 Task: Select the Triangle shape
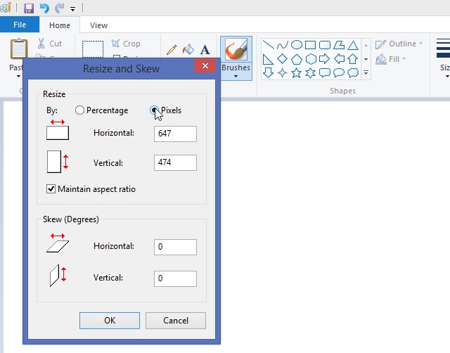tap(353, 45)
